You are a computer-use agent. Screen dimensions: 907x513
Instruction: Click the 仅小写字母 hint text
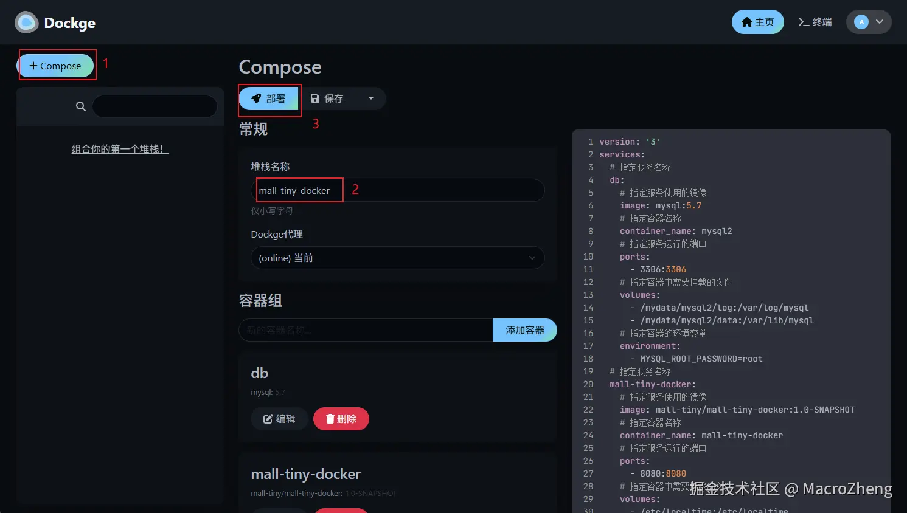coord(272,211)
